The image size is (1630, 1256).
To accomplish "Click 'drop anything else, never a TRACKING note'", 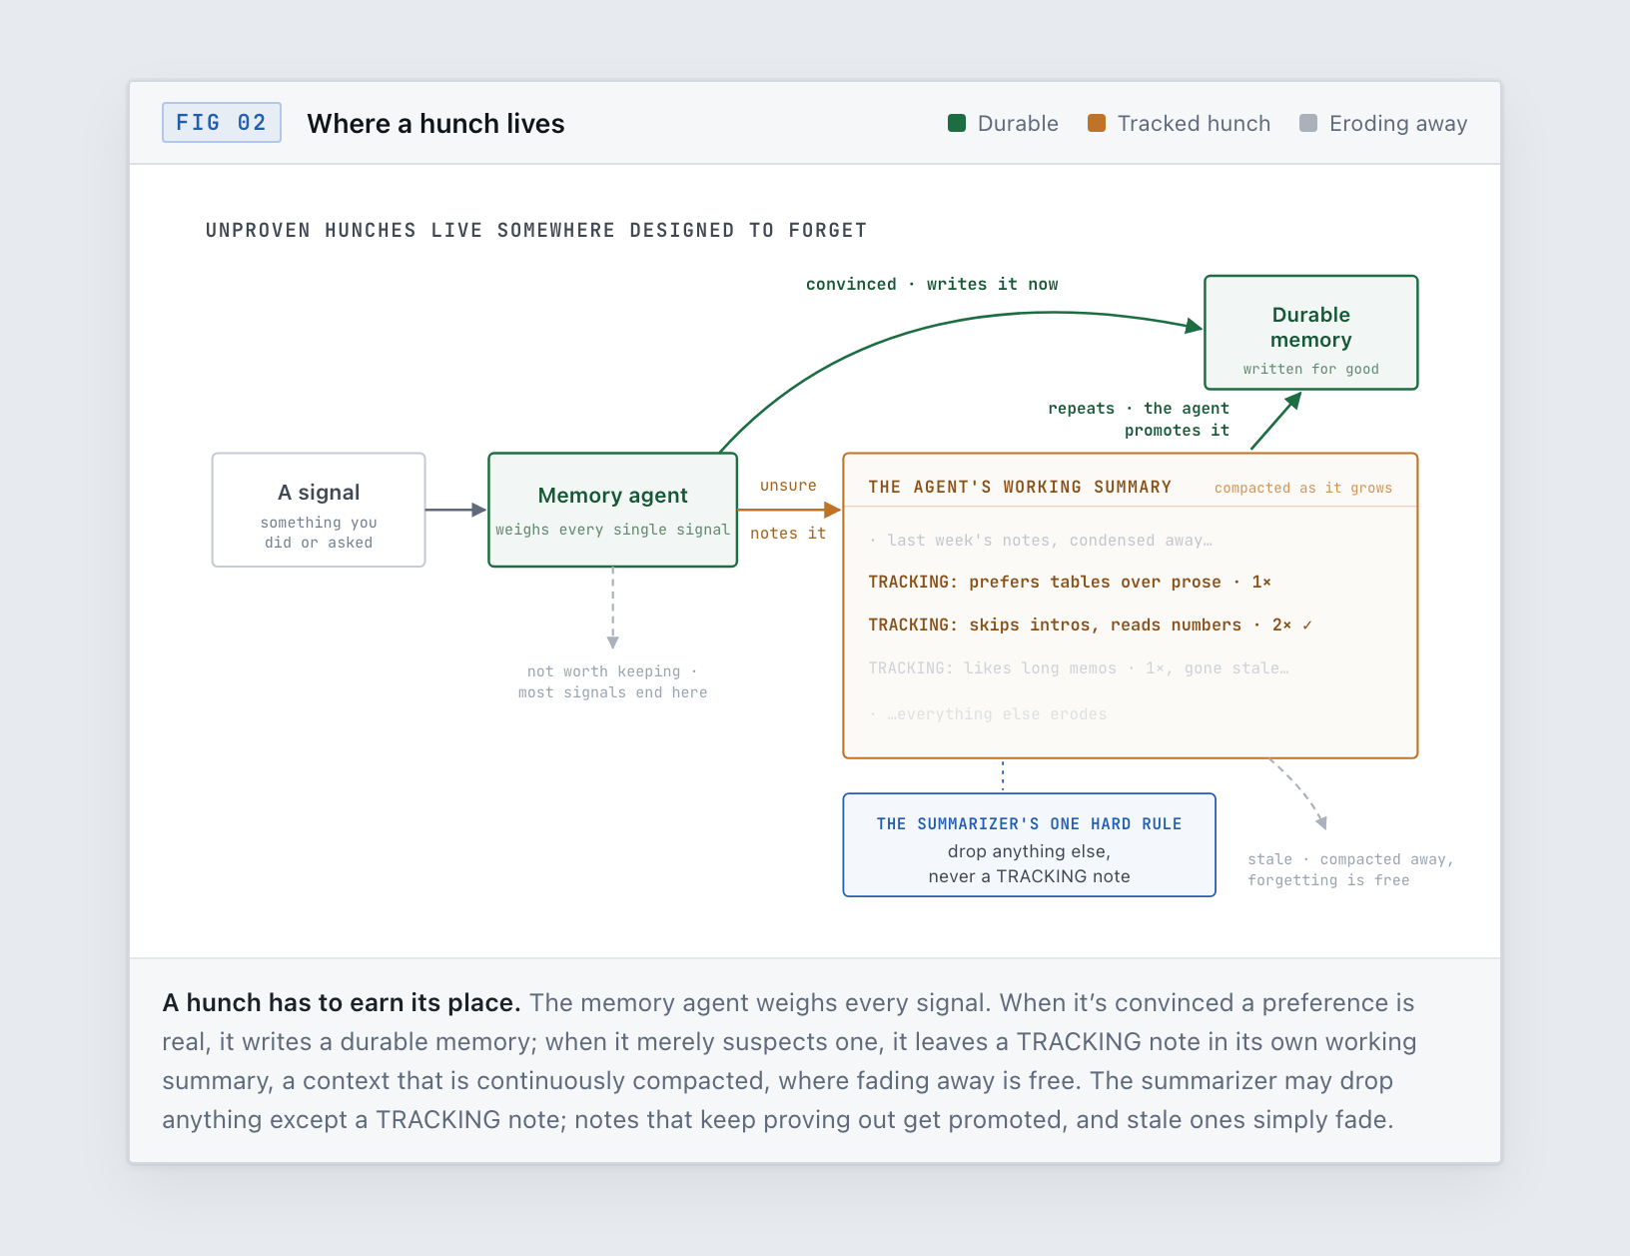I will coord(1029,864).
